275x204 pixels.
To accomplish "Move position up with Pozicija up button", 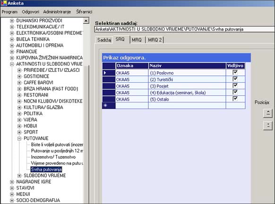I will [x=268, y=113].
